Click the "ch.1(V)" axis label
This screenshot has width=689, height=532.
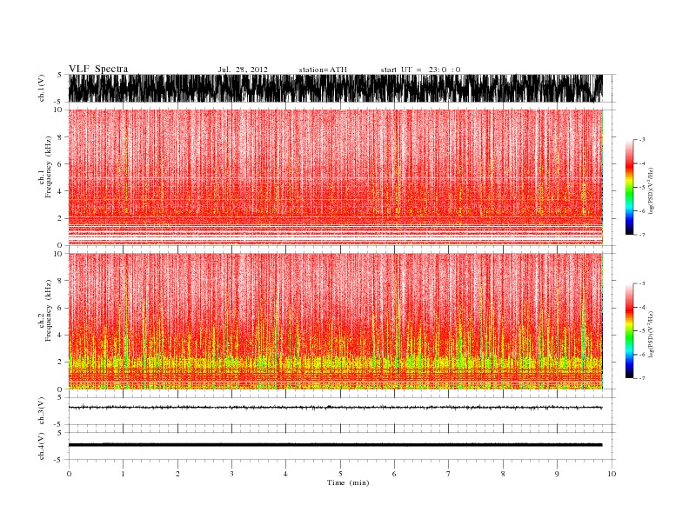[42, 88]
